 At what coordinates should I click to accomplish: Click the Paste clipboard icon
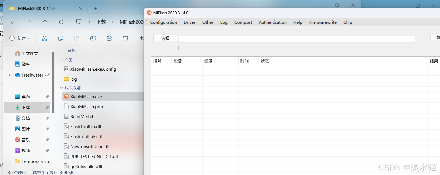pos(77,38)
